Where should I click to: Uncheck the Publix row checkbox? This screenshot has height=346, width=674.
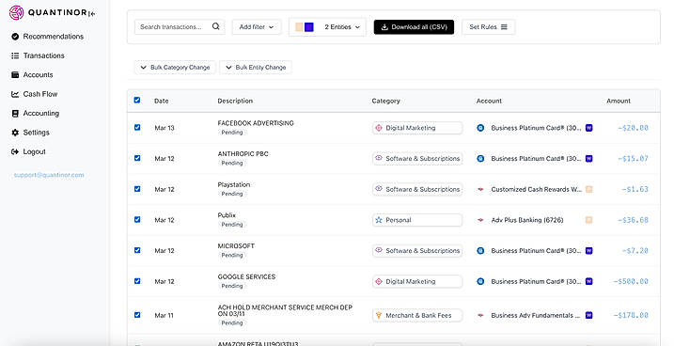coord(137,219)
